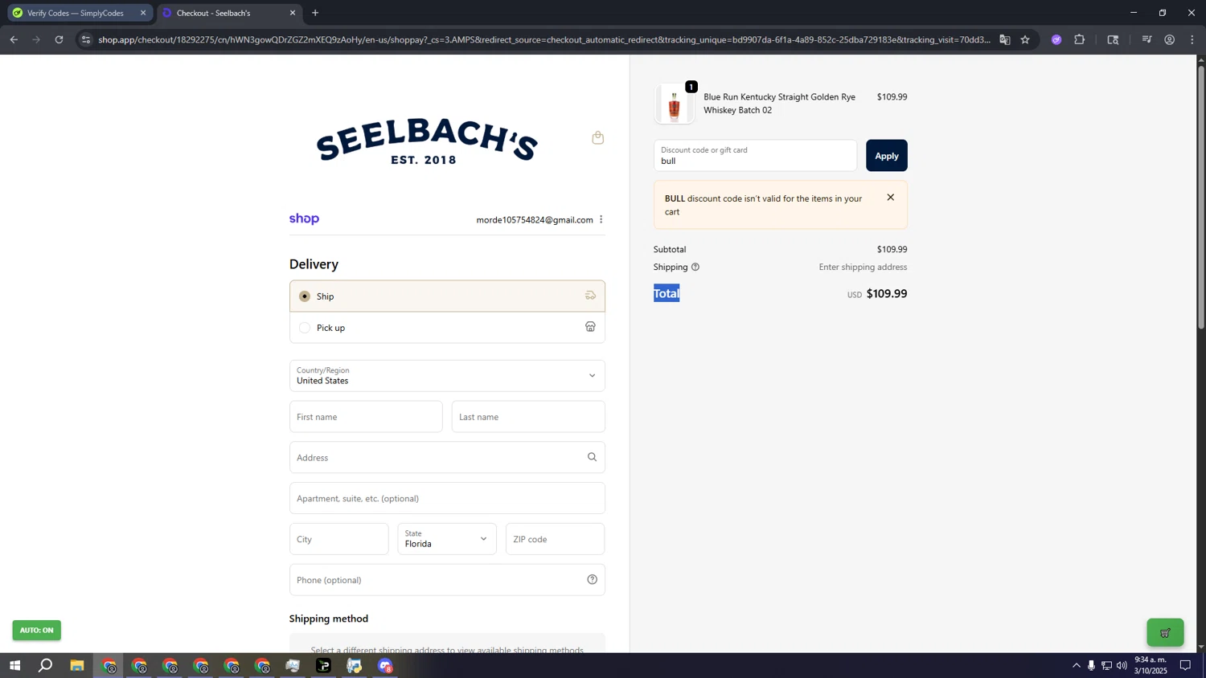Open account options next to email address
Image resolution: width=1206 pixels, height=678 pixels.
pyautogui.click(x=601, y=219)
